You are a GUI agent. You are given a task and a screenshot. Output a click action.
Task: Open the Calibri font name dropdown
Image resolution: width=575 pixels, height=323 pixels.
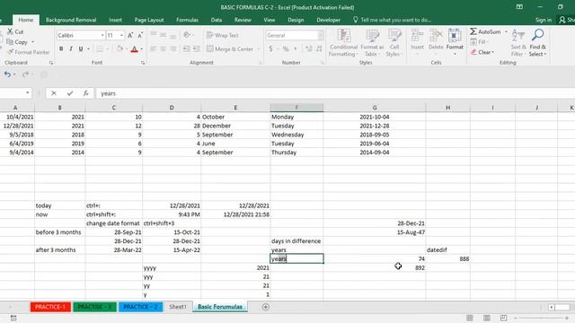pos(102,35)
